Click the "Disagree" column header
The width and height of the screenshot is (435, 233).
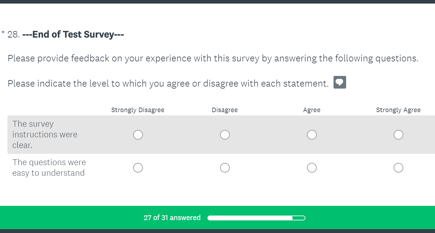coord(225,110)
